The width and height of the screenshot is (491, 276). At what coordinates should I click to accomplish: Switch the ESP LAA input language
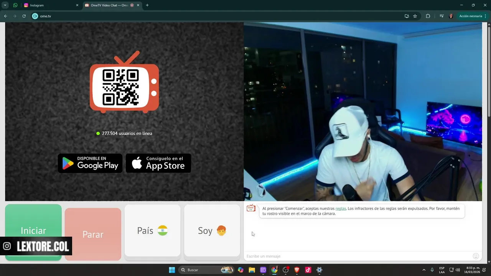coord(442,270)
